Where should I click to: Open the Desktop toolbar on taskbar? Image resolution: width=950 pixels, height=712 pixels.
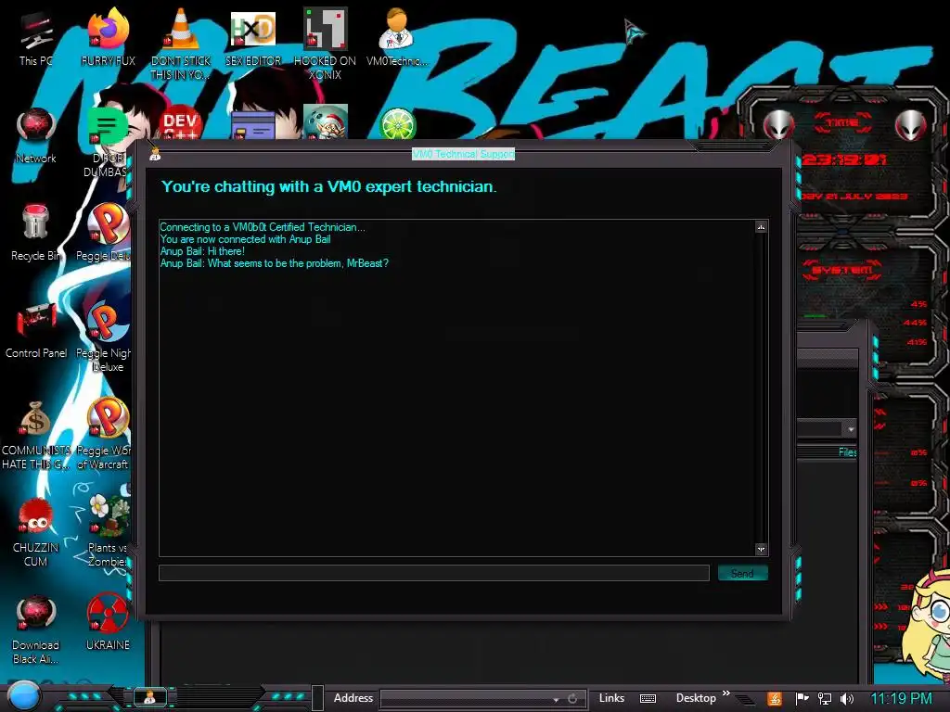click(x=696, y=698)
